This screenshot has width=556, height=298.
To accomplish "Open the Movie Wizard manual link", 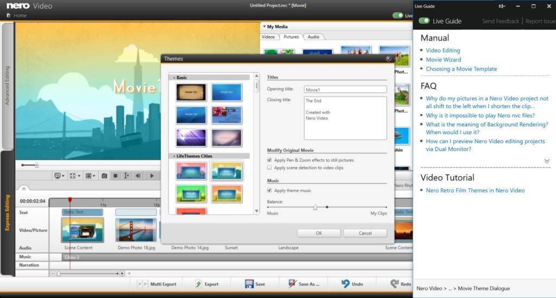I will click(x=443, y=60).
